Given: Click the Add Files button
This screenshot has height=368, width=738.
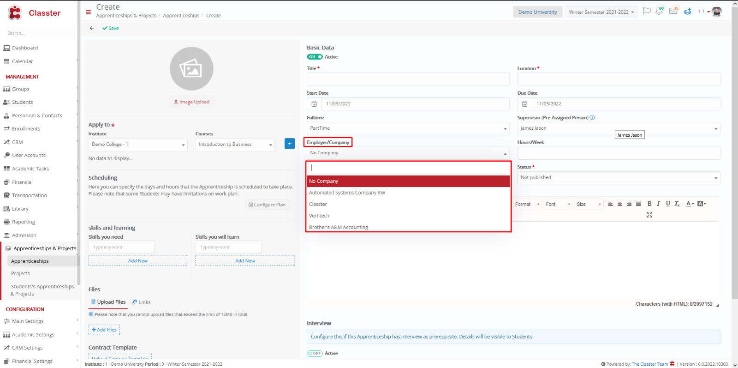Looking at the screenshot, I should click(104, 330).
